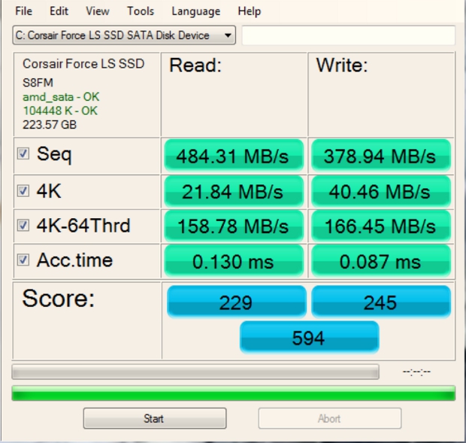Open the Help menu
Screen dimensions: 466x443
(249, 11)
